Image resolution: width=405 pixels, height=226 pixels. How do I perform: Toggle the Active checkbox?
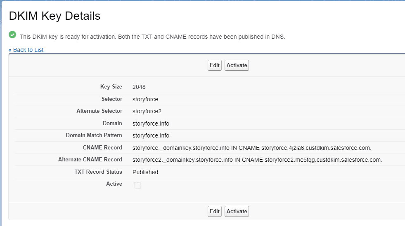(x=137, y=185)
